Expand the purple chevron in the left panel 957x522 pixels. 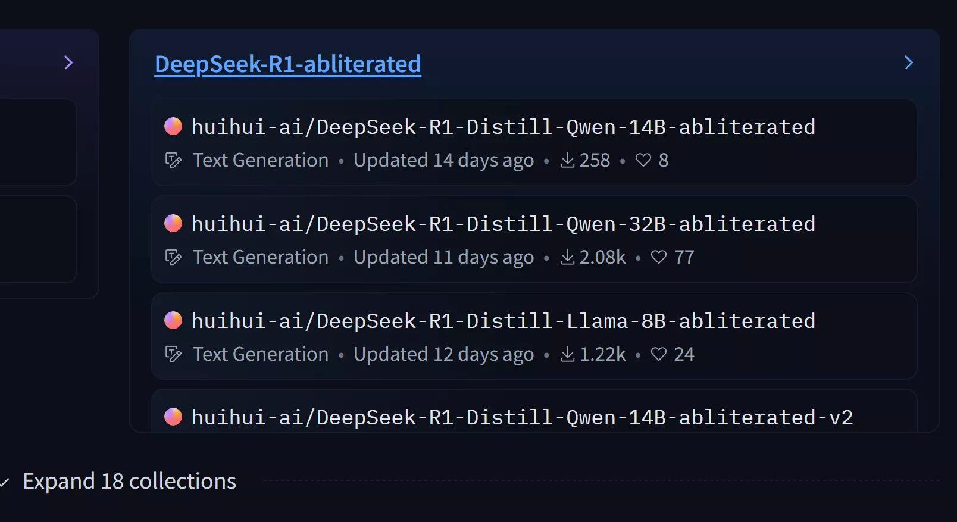point(68,62)
